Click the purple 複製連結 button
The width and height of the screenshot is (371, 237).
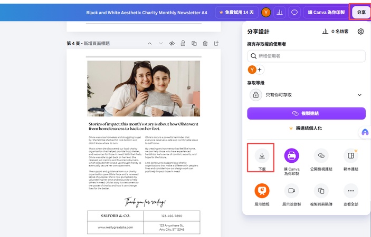click(307, 113)
